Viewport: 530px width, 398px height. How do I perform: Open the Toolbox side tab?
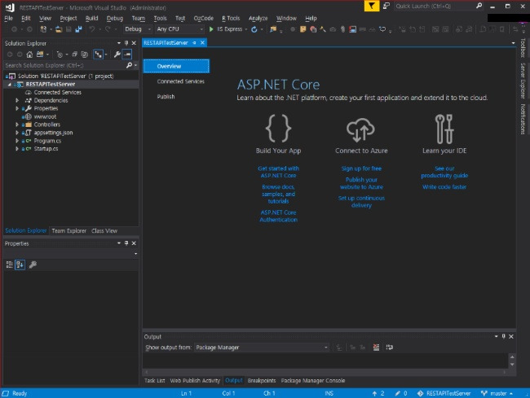click(x=523, y=47)
